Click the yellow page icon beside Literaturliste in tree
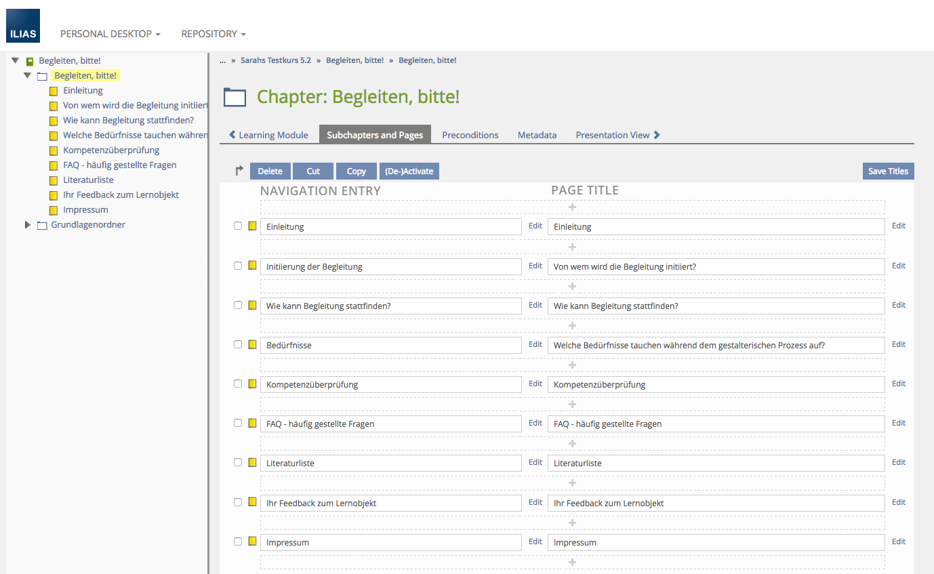Viewport: 934px width, 574px height. [x=54, y=180]
